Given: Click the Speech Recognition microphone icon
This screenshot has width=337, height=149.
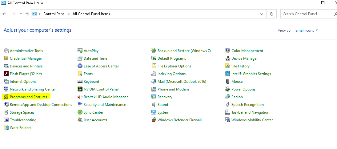Looking at the screenshot, I should click(x=228, y=105).
